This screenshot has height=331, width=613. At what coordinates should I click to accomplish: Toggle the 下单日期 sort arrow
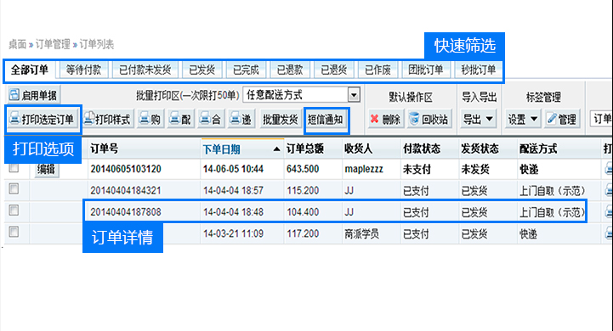(277, 149)
